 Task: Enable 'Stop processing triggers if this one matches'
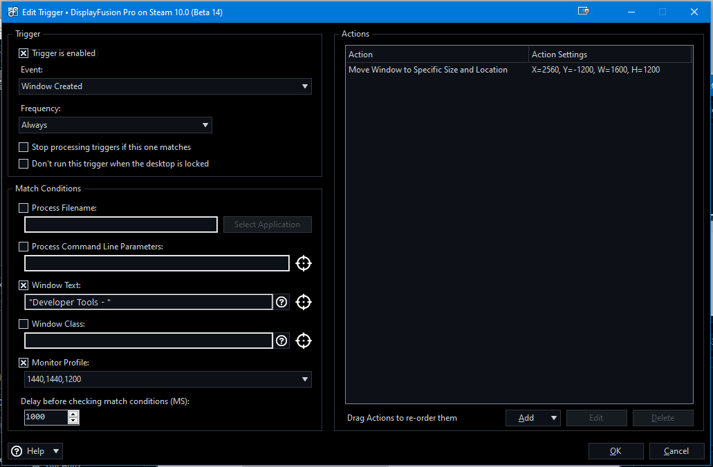click(24, 147)
